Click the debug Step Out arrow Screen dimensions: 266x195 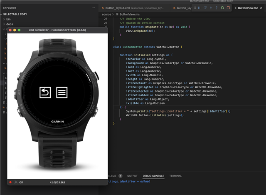point(217,8)
